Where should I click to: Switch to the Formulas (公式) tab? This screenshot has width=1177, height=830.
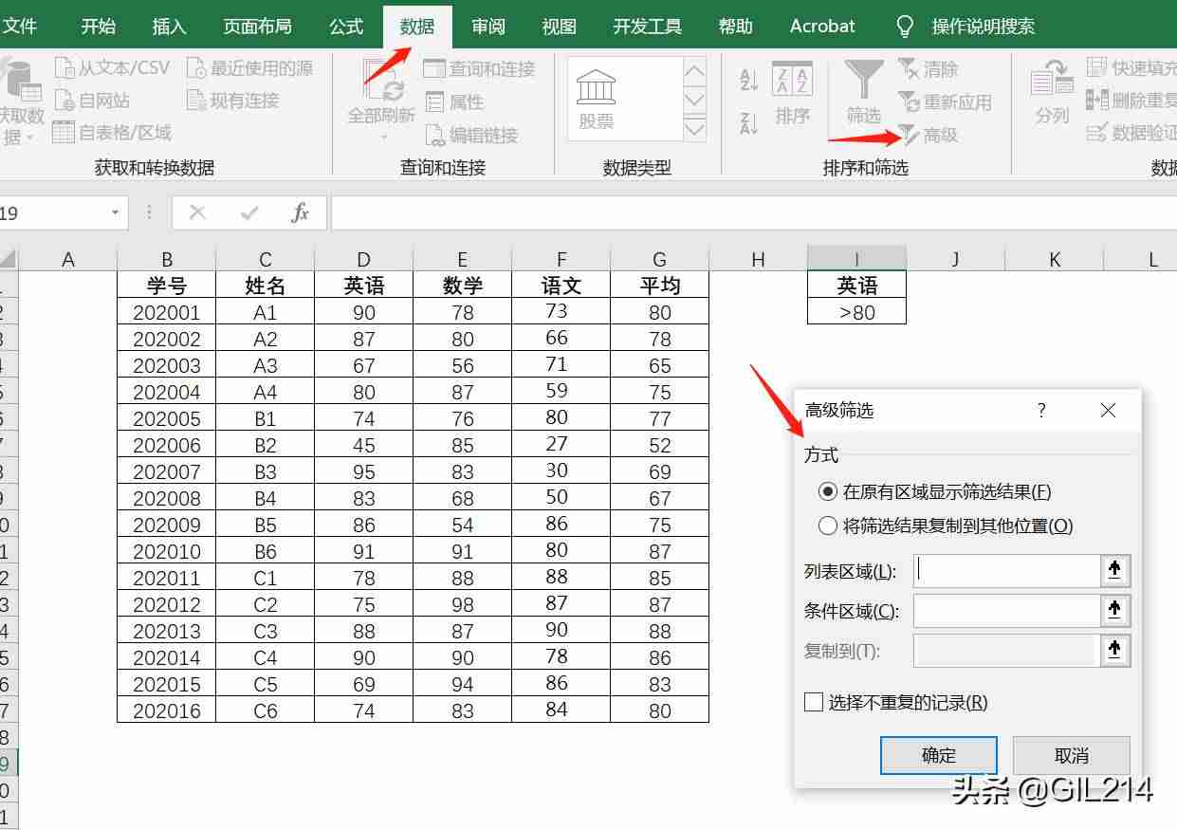coord(346,27)
